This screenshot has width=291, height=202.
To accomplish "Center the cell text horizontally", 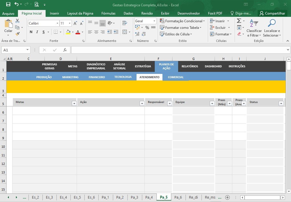I will [x=96, y=32].
